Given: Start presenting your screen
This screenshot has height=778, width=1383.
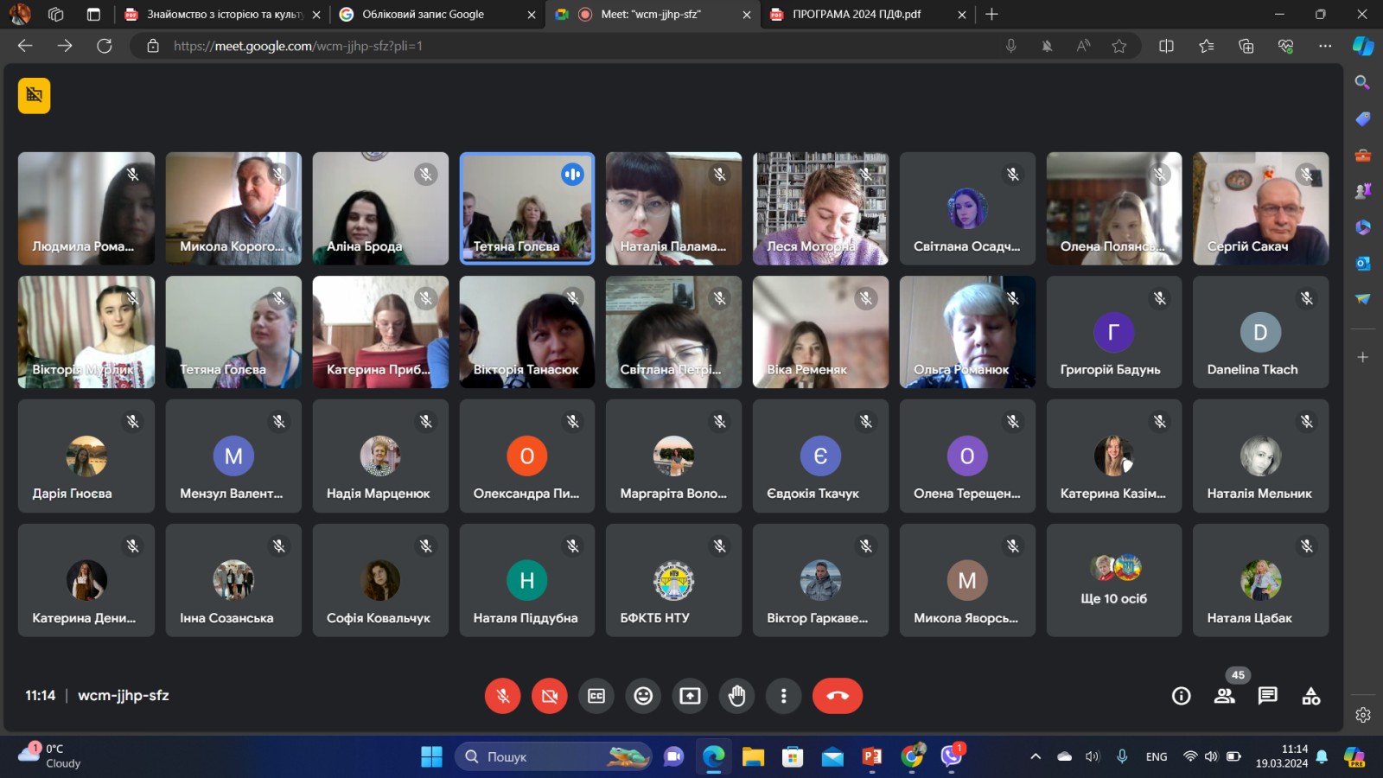Looking at the screenshot, I should [x=690, y=696].
